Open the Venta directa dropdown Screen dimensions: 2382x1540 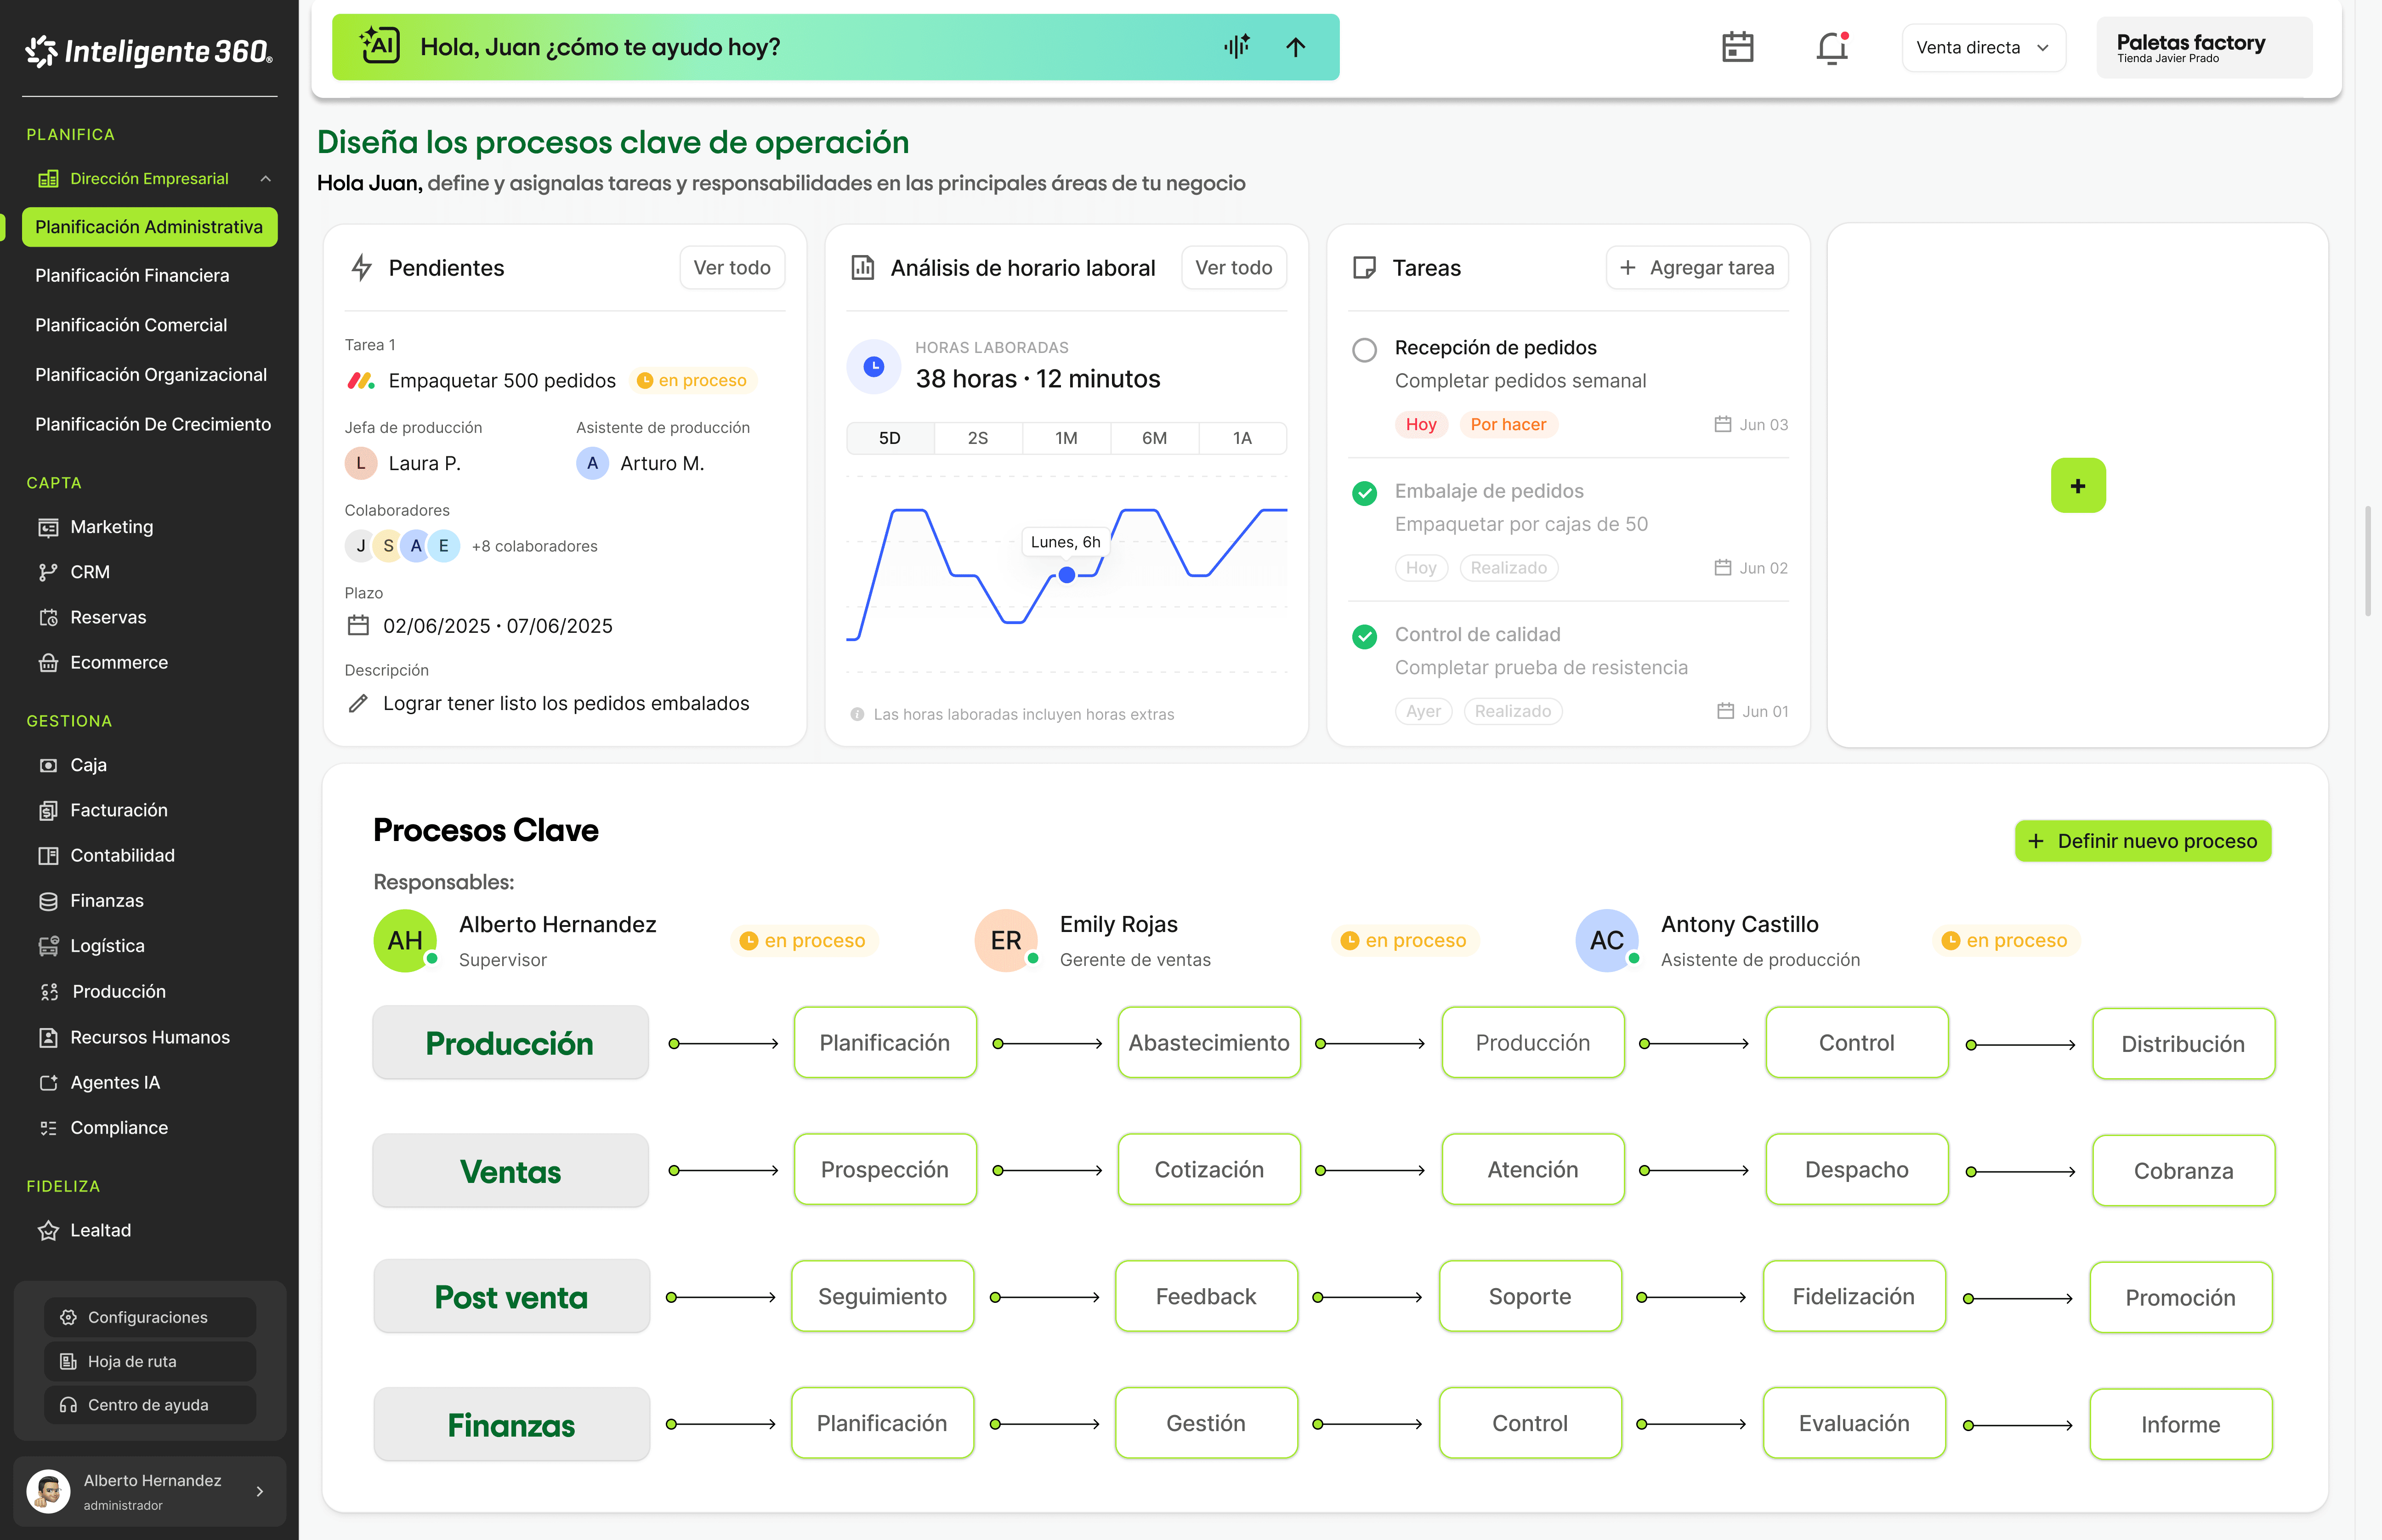(1982, 47)
